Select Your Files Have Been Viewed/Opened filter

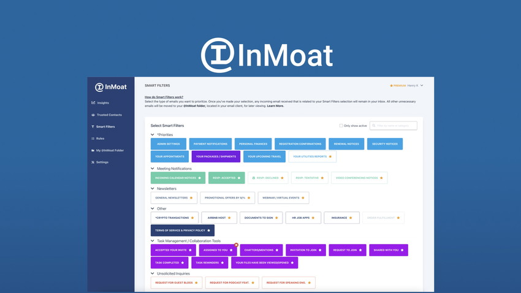(x=265, y=263)
